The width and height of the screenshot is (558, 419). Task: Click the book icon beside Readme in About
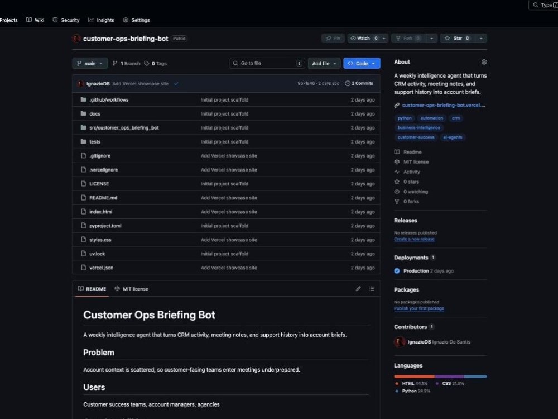(x=397, y=152)
